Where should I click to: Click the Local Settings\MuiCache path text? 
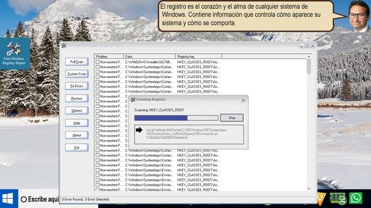pyautogui.click(x=186, y=133)
